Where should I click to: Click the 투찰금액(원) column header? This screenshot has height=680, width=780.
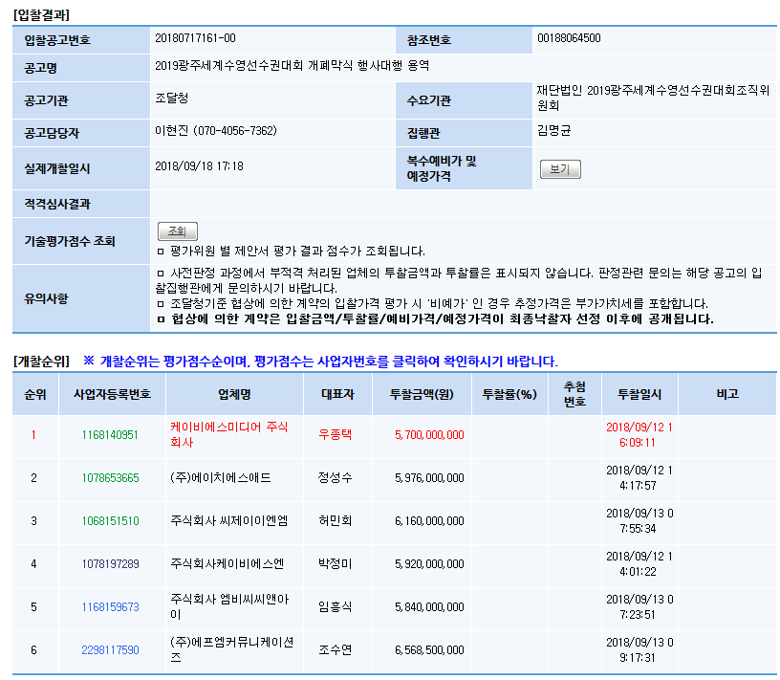pos(422,394)
